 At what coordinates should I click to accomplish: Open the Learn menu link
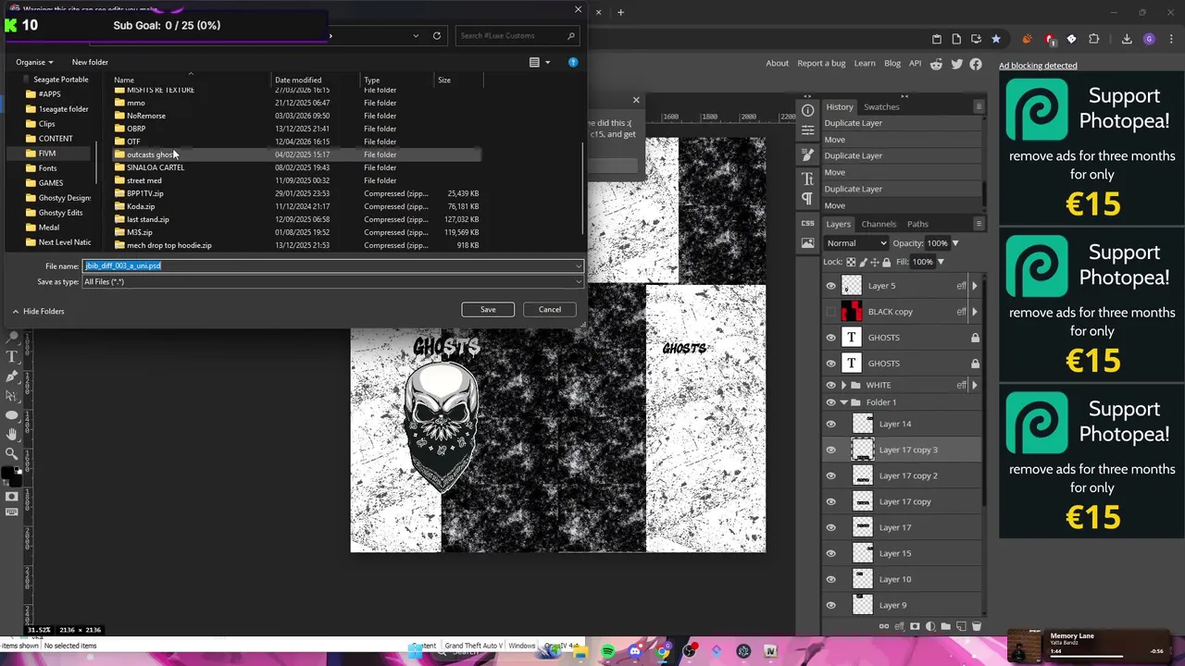pyautogui.click(x=865, y=63)
